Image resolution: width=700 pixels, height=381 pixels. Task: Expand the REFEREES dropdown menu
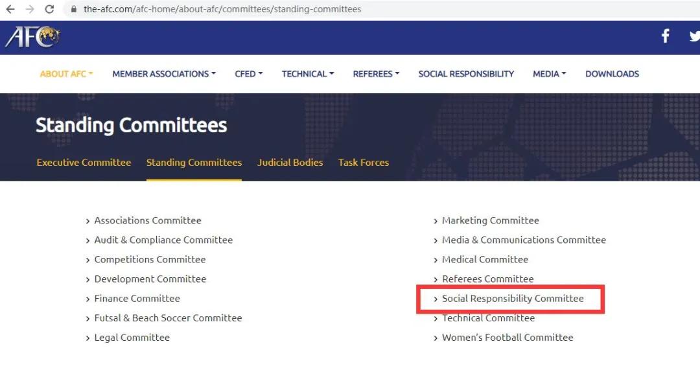376,74
